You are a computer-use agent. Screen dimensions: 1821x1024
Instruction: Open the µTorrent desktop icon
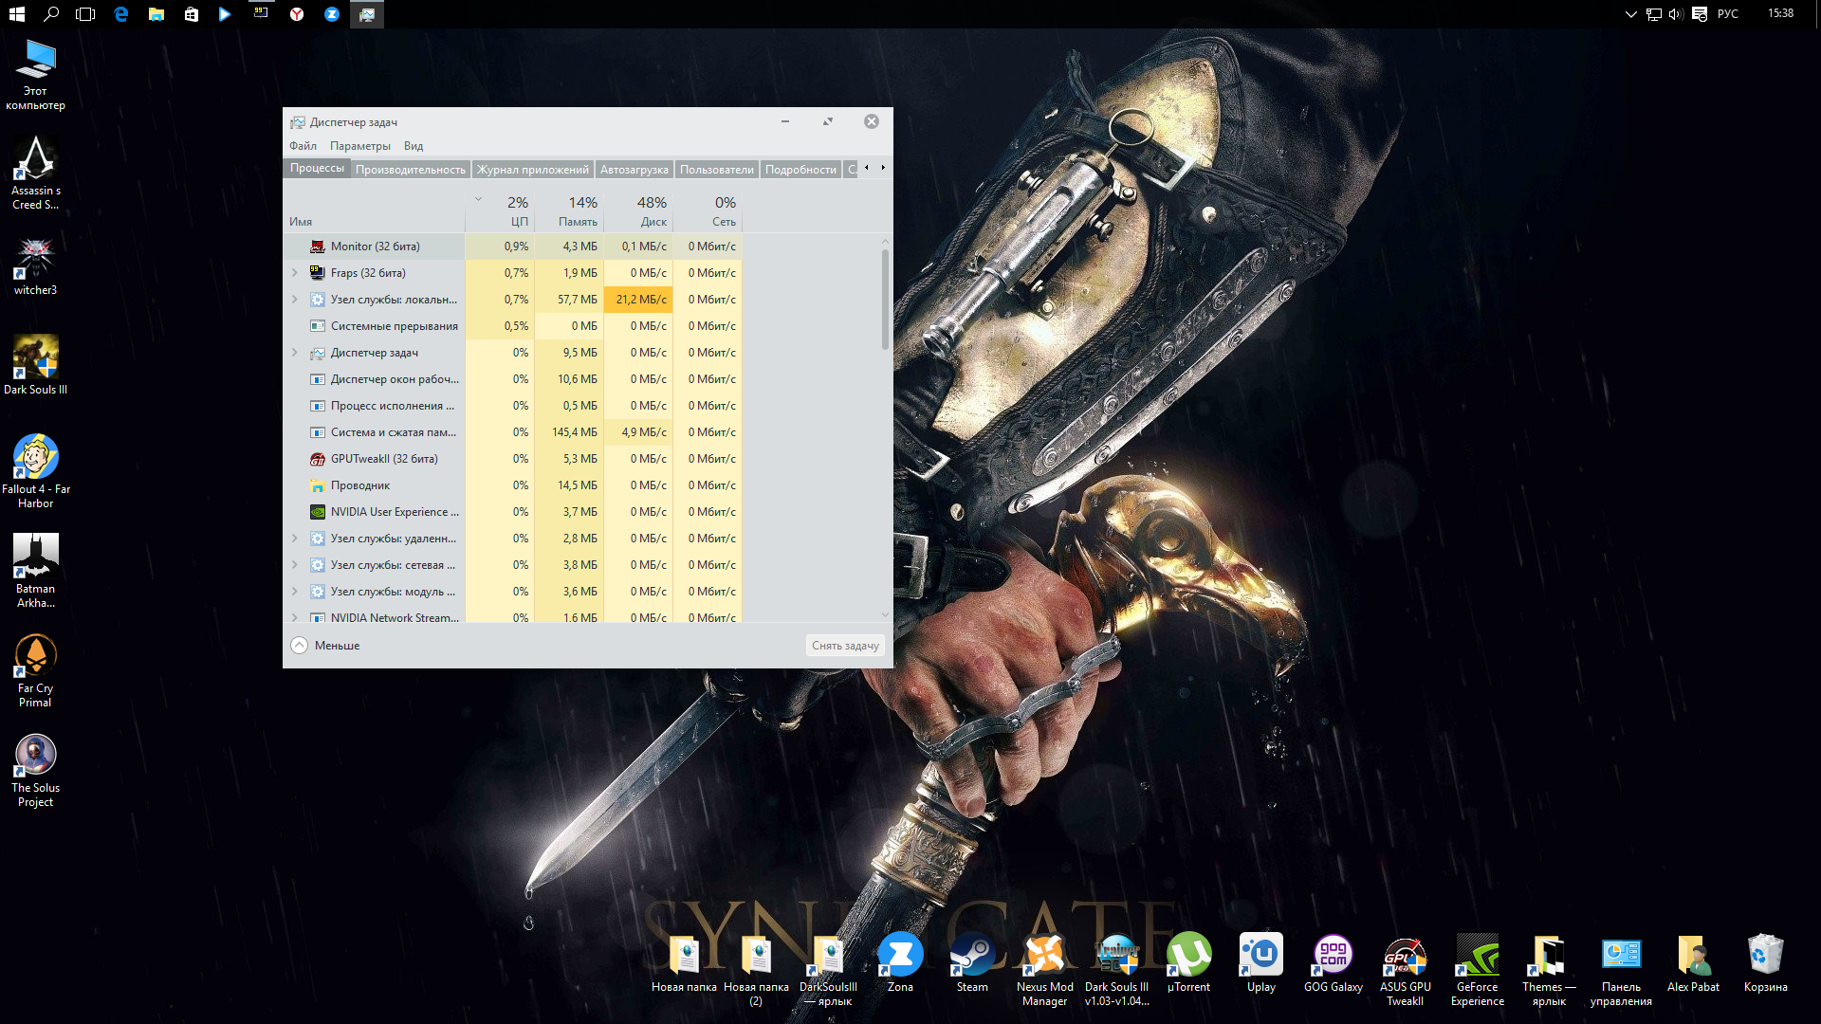(1188, 956)
